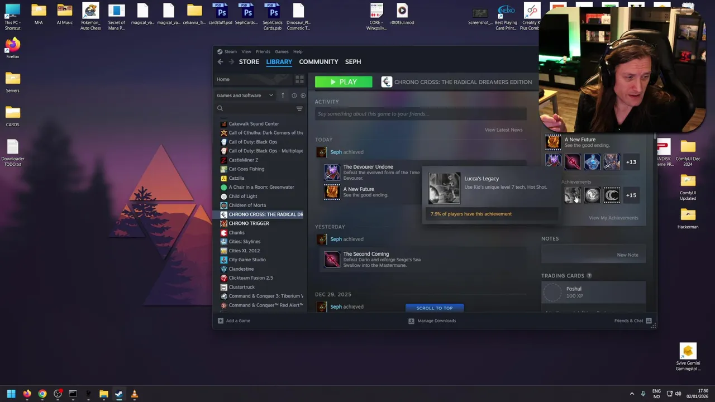Switch to collections grid view icon
The image size is (715, 402).
[x=299, y=79]
